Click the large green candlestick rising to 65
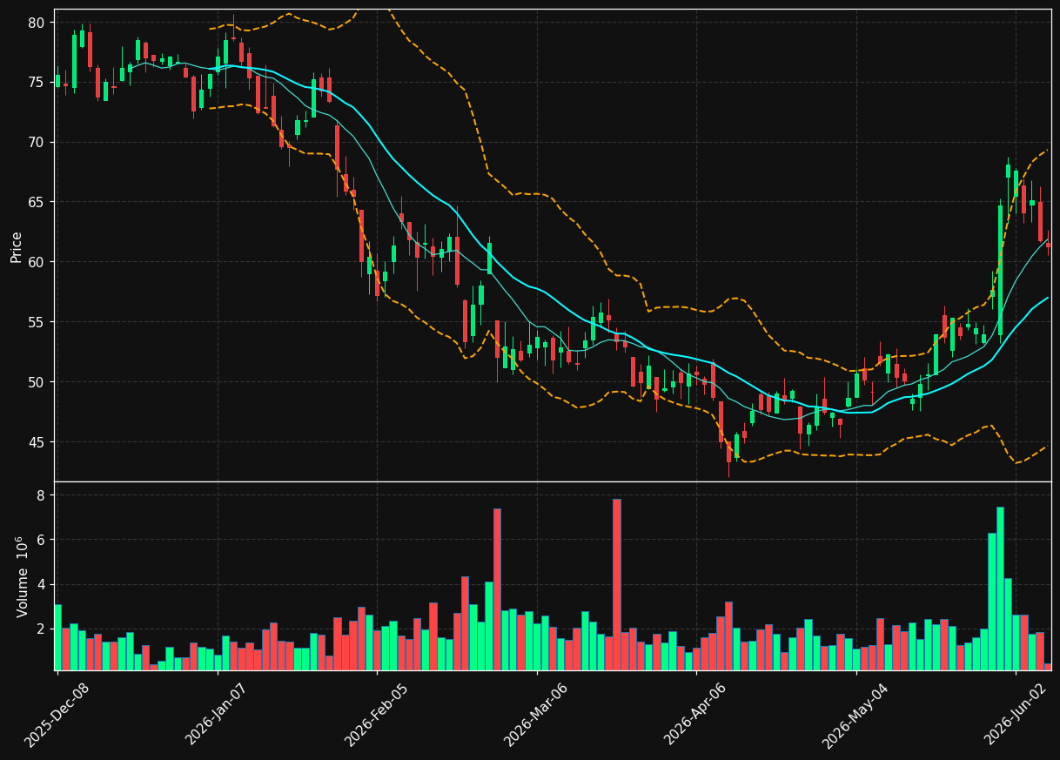The image size is (1060, 760). [1000, 270]
